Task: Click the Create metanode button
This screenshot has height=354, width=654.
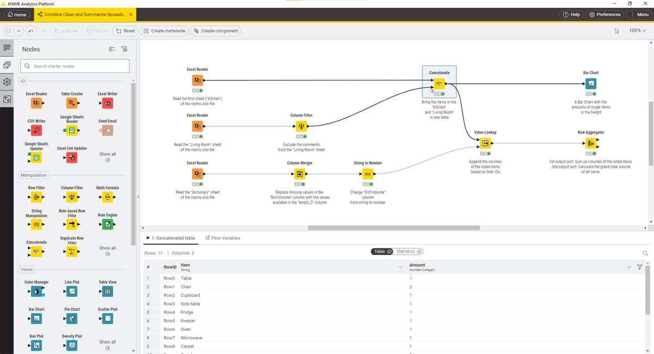Action: 164,30
